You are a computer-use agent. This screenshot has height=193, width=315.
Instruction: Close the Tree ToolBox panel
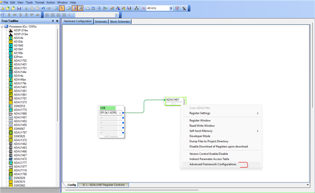pos(57,21)
